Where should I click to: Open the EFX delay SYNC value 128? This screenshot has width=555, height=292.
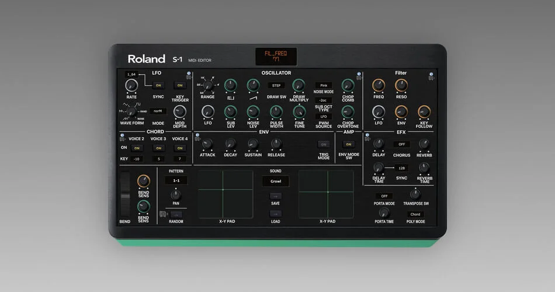[x=402, y=168]
